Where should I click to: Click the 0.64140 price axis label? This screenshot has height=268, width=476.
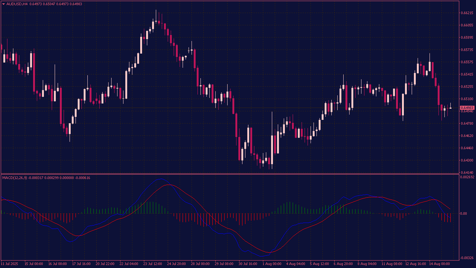[x=467, y=173]
